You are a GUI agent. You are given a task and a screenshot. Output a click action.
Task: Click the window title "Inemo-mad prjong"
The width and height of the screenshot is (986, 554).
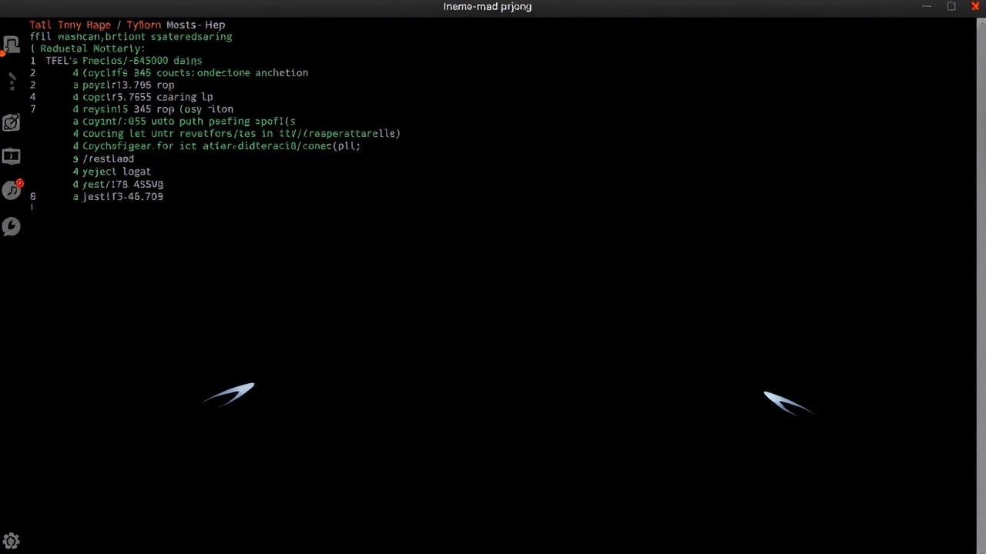click(x=488, y=6)
